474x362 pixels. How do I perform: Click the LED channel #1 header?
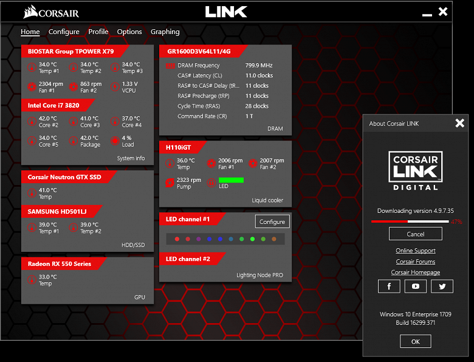coord(192,219)
